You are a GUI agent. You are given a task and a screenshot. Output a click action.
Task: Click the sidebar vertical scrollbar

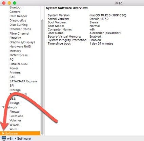(x=42, y=77)
